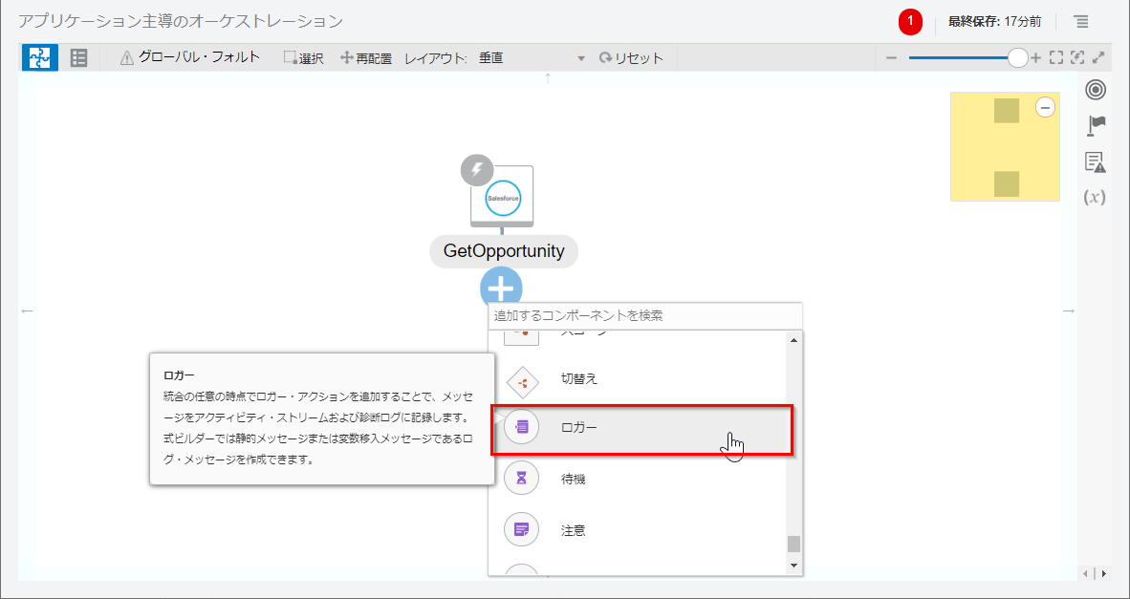This screenshot has width=1130, height=599.
Task: Adjust the zoom slider handle
Action: coord(1018,58)
